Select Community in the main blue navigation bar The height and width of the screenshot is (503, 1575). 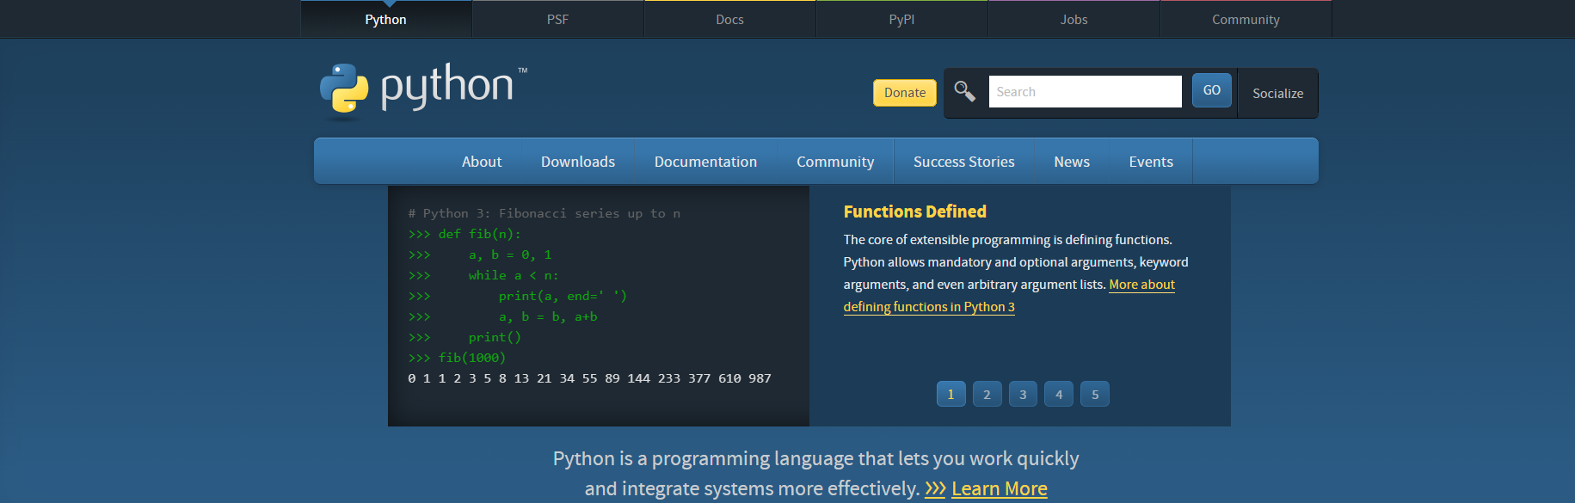834,162
